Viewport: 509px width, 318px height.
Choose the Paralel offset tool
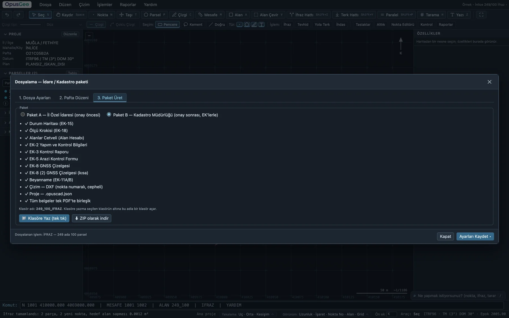tap(396, 15)
